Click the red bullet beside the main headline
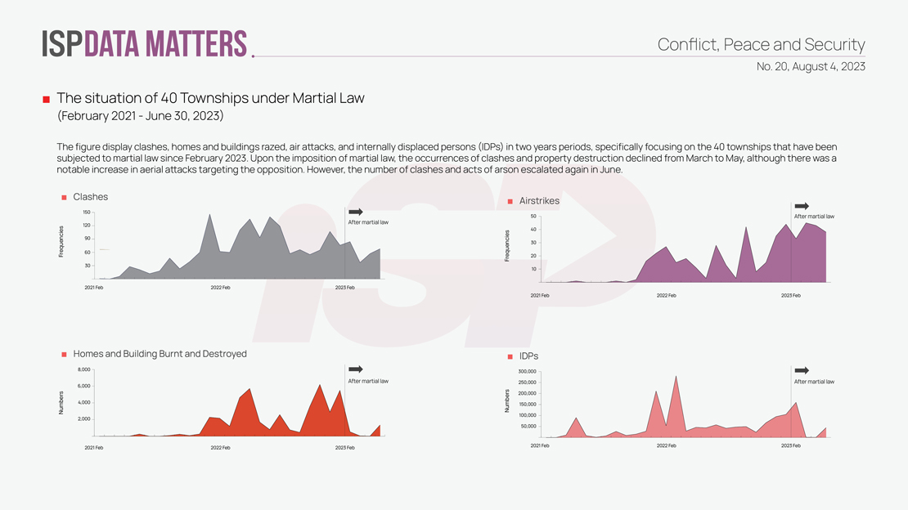908x510 pixels. click(x=47, y=100)
